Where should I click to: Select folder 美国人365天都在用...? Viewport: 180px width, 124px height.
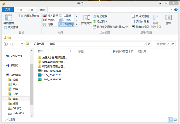click(x=52, y=58)
